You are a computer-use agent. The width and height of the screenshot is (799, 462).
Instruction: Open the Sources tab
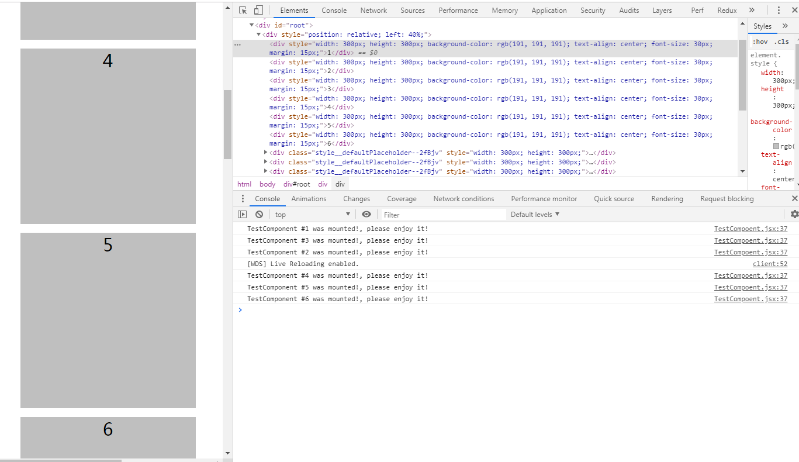coord(413,11)
